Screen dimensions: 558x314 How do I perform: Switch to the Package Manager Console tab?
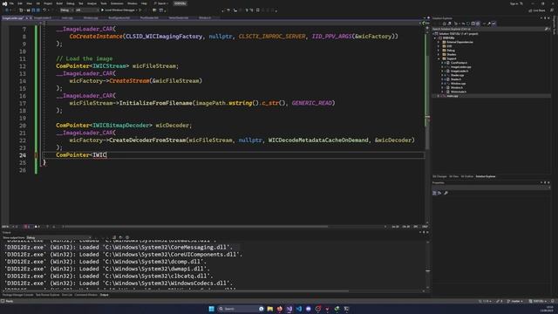[17, 295]
